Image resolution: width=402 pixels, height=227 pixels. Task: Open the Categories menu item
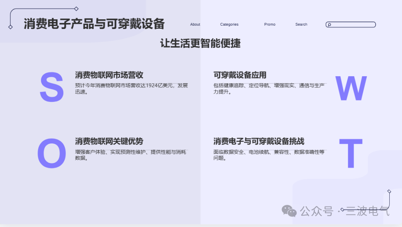(229, 24)
